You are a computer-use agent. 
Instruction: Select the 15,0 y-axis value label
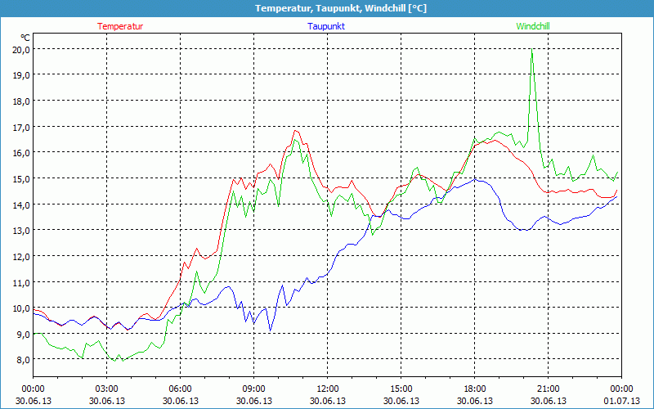click(x=20, y=178)
